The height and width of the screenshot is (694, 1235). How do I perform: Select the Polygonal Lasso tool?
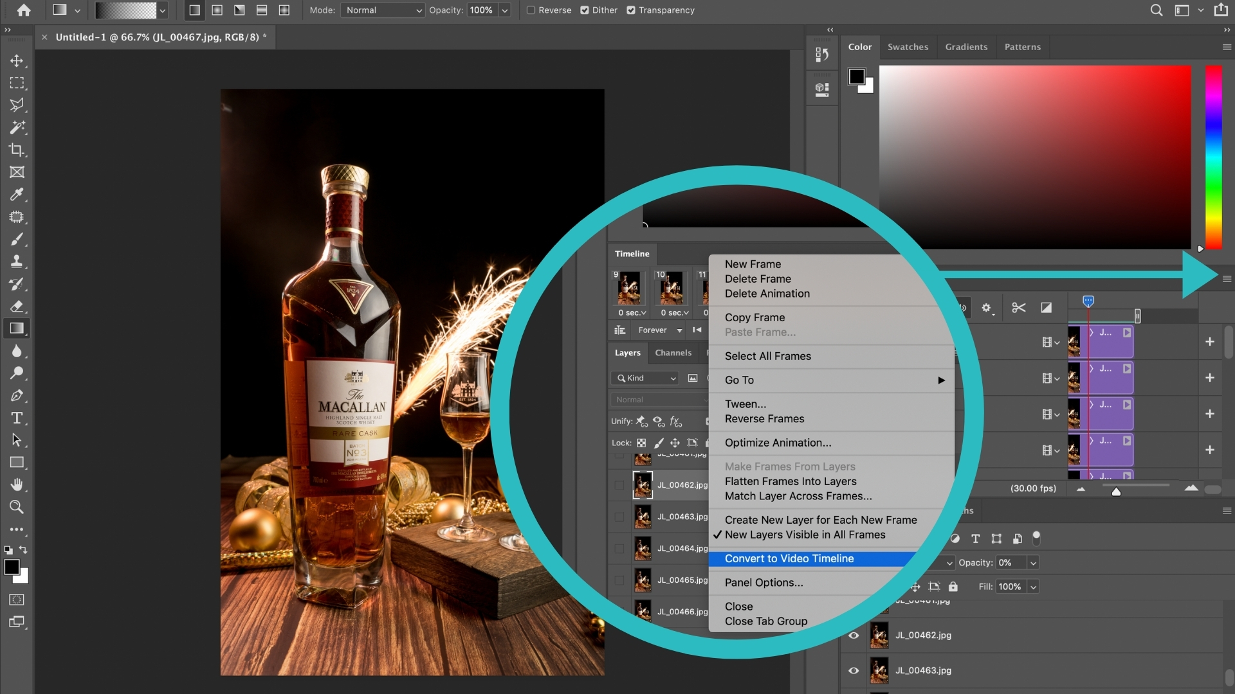click(17, 105)
